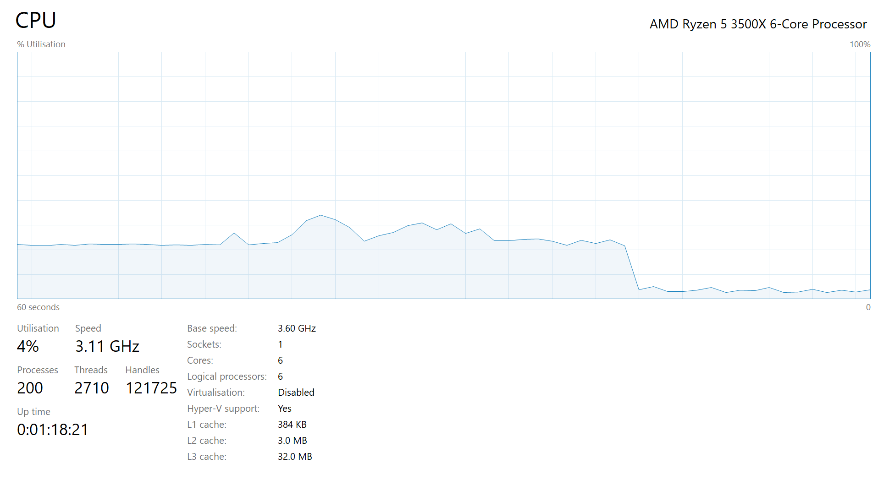Click the 0 time axis label
The height and width of the screenshot is (491, 878).
(868, 307)
